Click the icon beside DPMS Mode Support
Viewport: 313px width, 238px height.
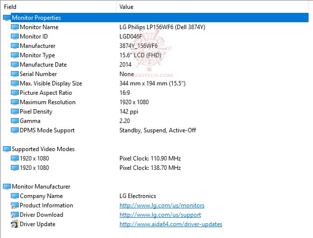(x=14, y=130)
